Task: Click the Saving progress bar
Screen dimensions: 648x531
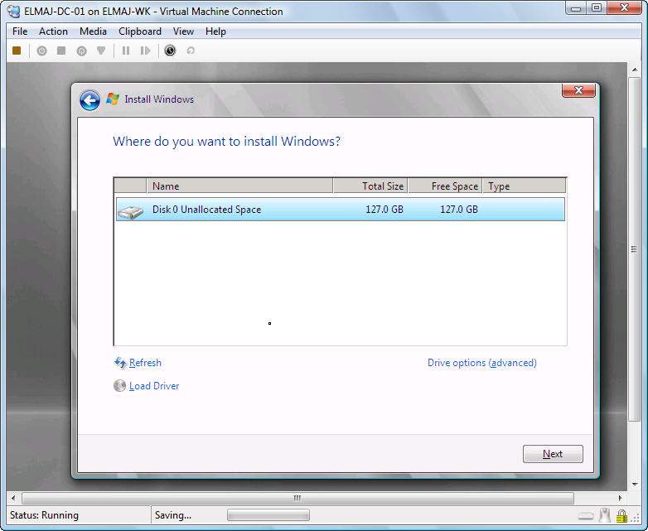Action: 268,515
